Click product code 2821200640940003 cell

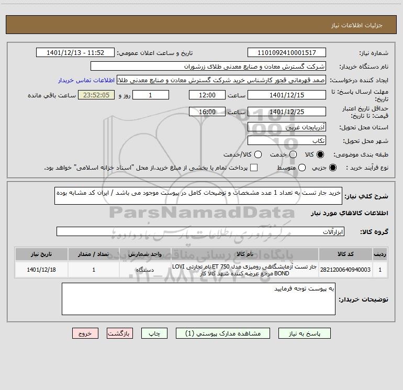[x=345, y=270]
